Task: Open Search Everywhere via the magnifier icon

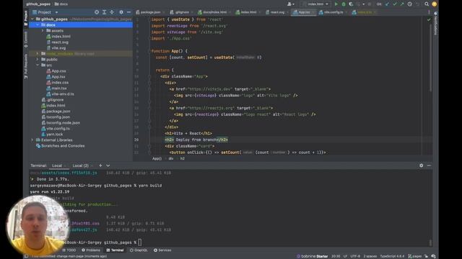Action: click(x=427, y=4)
